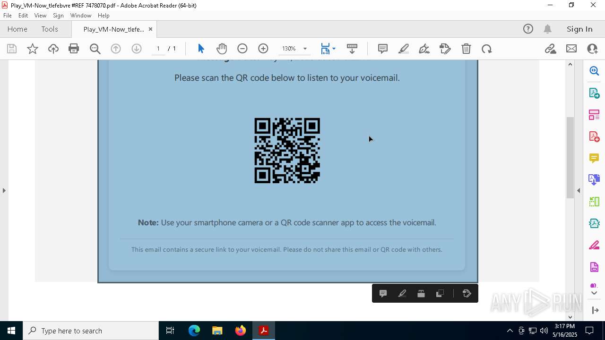This screenshot has width=605, height=340.
Task: Open the Edit menu
Action: tap(23, 16)
